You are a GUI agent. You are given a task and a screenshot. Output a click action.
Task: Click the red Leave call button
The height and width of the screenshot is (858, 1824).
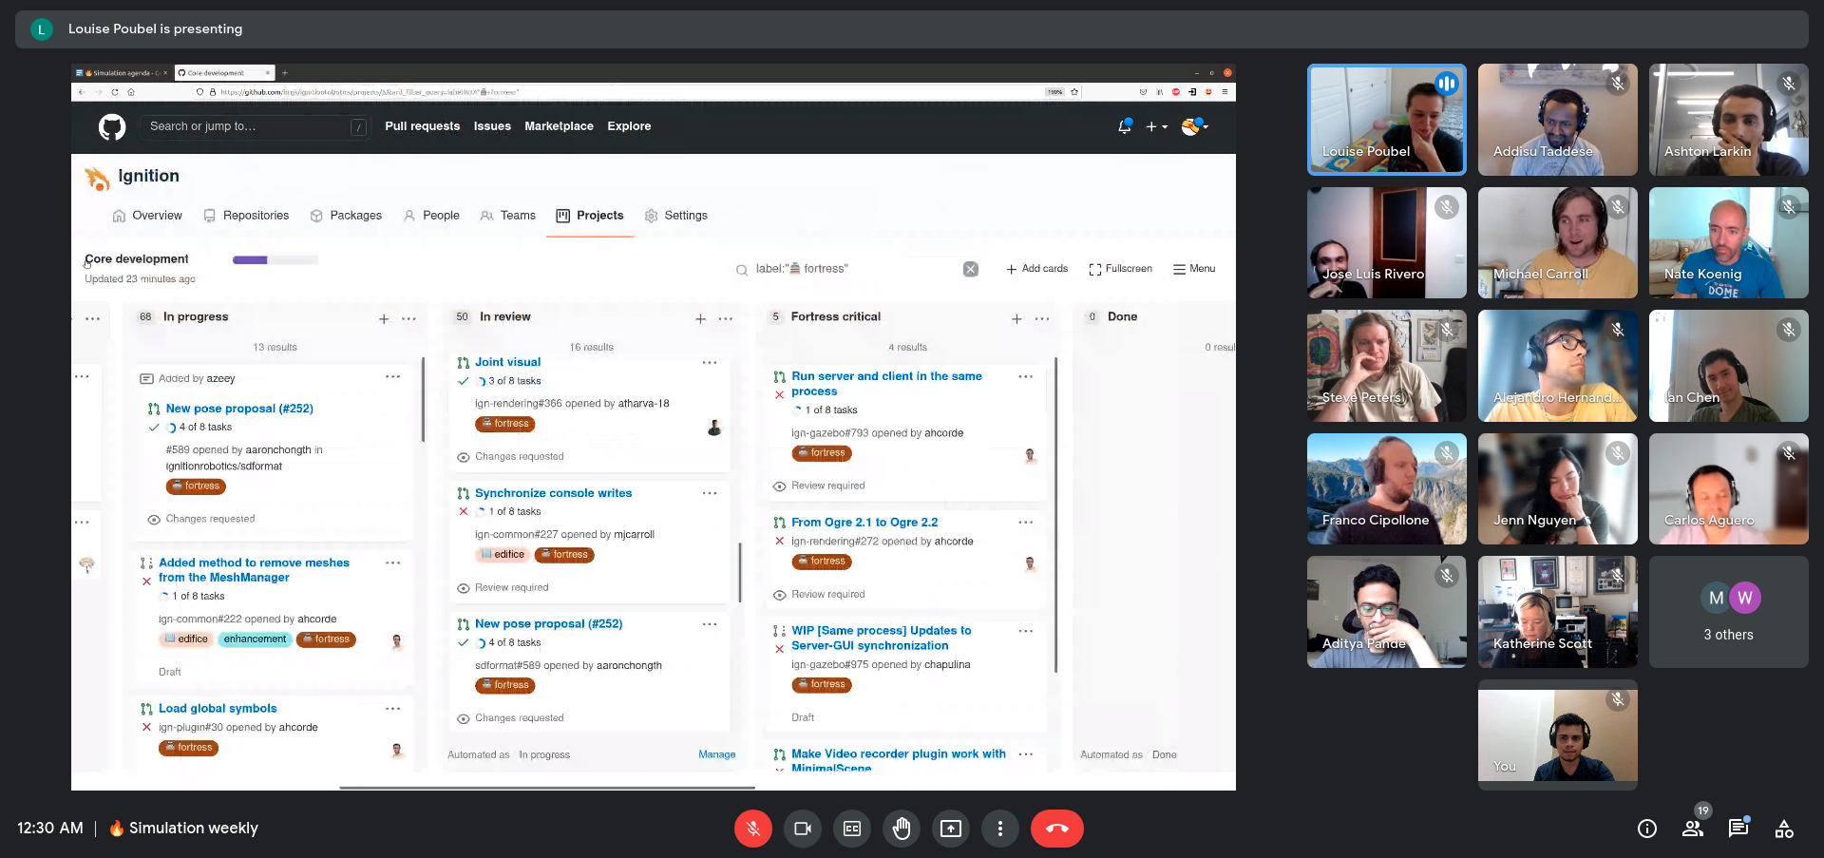pos(1057,829)
